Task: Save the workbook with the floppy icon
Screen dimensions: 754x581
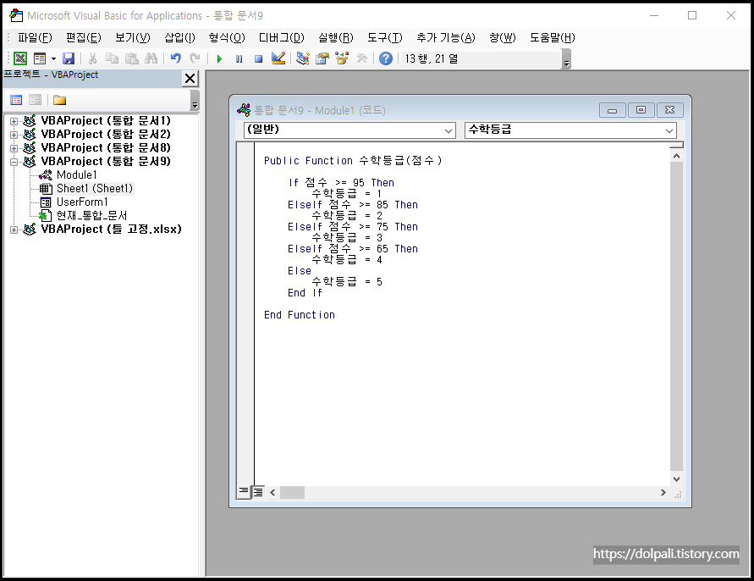Action: tap(69, 58)
